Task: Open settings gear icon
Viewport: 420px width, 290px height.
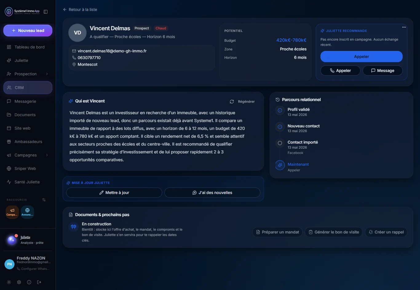Action: (19, 282)
